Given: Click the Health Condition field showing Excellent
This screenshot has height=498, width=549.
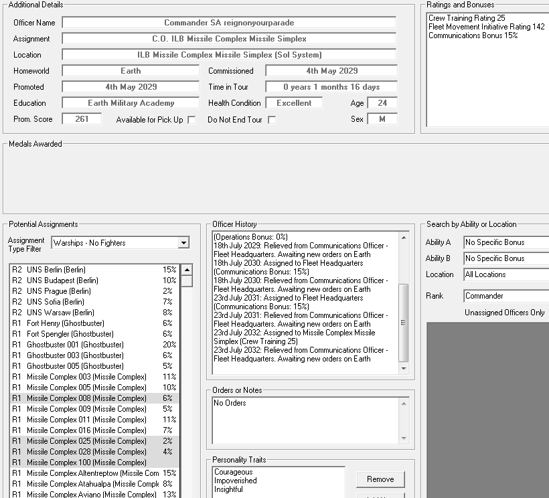Looking at the screenshot, I should click(294, 103).
